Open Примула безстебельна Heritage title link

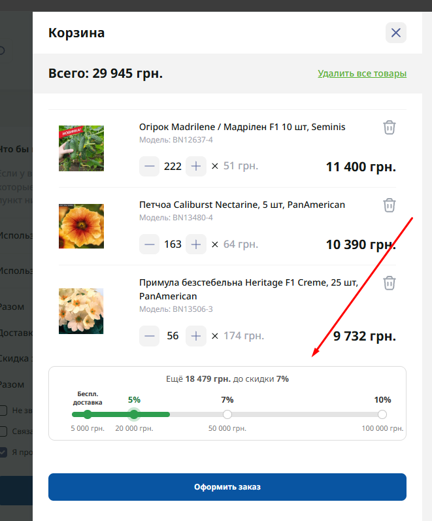(248, 289)
